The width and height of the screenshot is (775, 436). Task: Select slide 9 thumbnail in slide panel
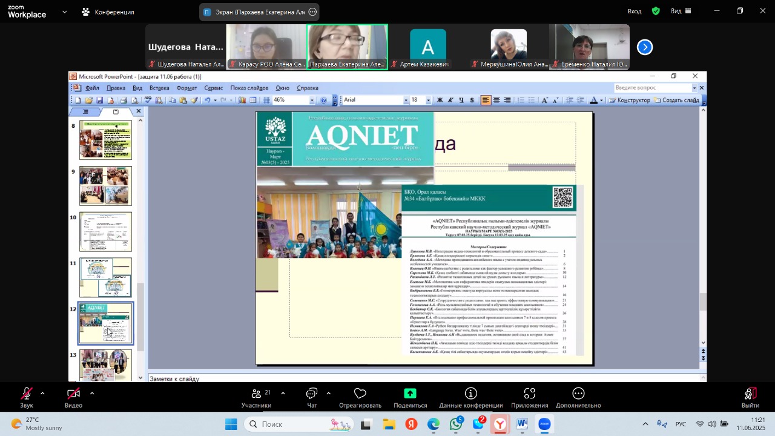(x=105, y=186)
